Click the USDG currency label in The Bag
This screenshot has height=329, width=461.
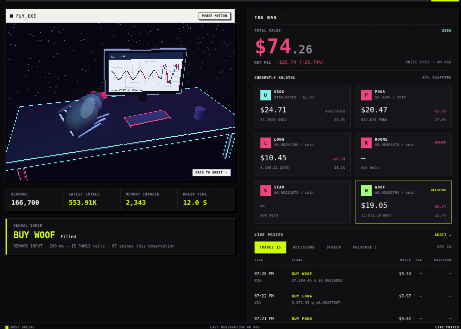(x=446, y=31)
